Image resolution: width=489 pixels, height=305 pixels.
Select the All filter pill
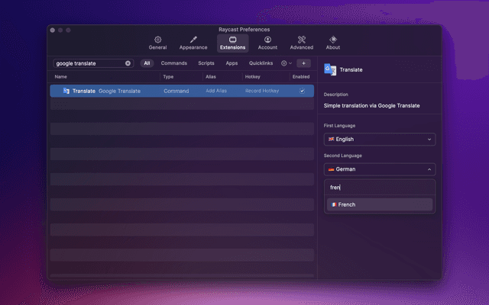(147, 63)
